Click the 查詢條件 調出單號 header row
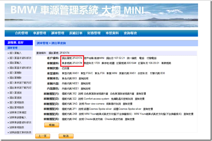 tap(116, 53)
